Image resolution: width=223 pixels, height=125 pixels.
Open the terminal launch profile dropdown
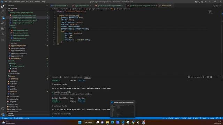206,77
